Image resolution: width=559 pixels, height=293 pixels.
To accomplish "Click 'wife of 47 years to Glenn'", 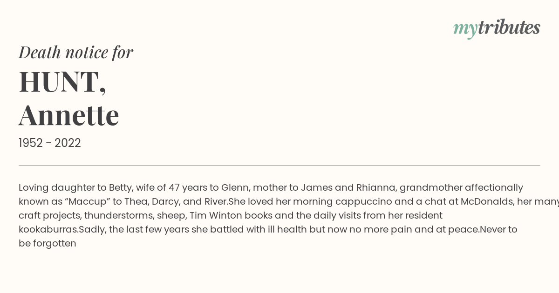I will point(191,187).
